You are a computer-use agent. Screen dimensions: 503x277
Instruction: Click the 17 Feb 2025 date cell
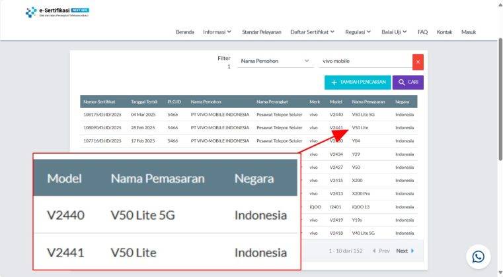click(x=143, y=140)
